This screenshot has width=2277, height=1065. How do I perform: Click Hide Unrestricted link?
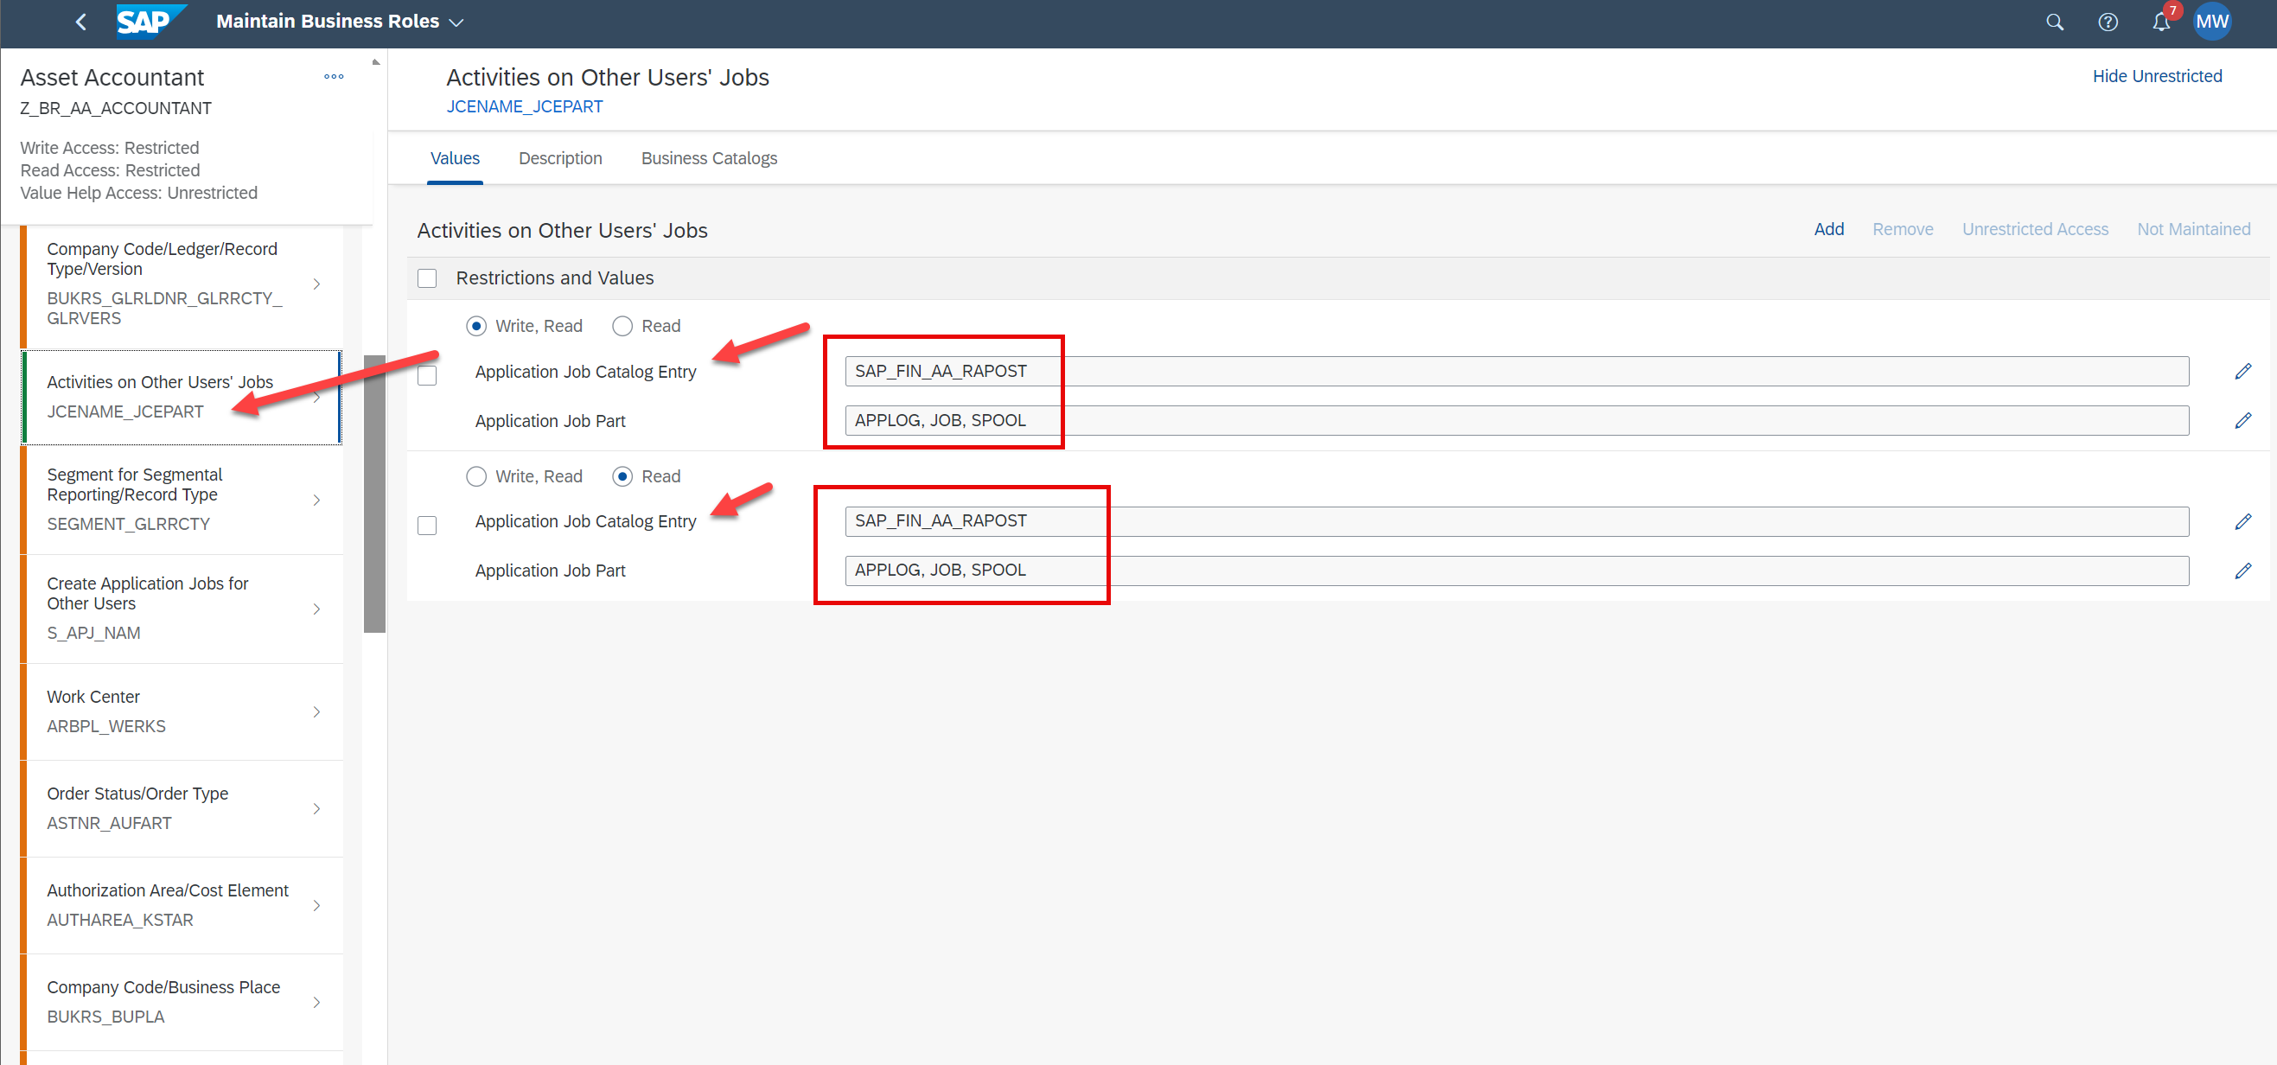coord(2157,77)
